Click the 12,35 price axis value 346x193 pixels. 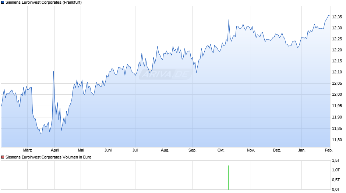coord(337,17)
